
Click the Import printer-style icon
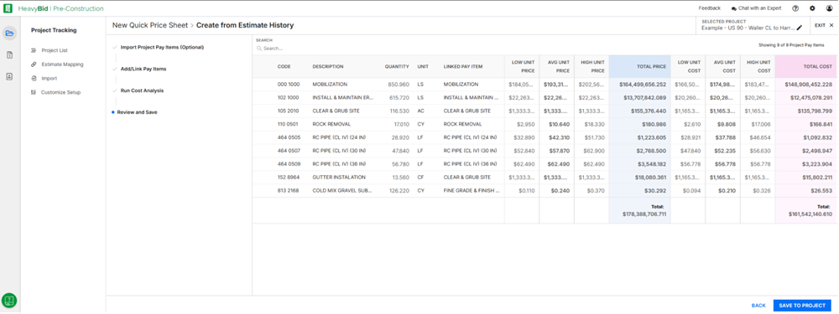pyautogui.click(x=34, y=79)
